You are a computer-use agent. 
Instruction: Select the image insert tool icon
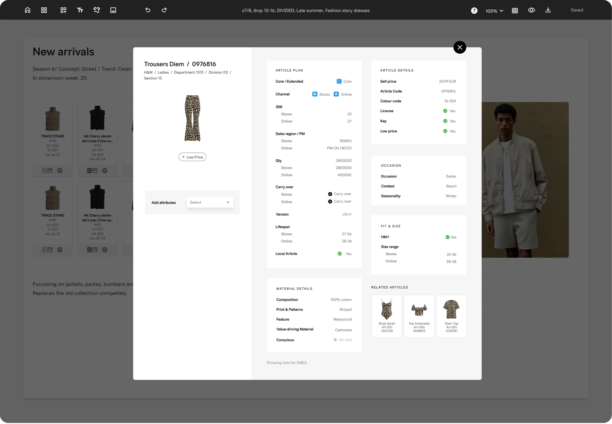pos(113,10)
